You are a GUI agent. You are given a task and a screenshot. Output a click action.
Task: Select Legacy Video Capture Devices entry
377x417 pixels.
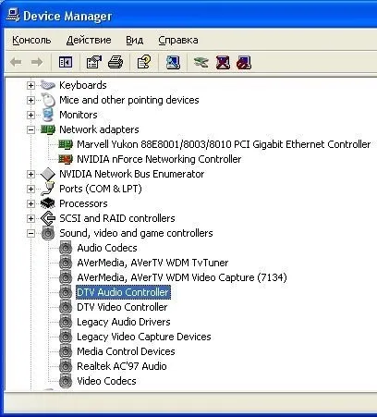click(x=144, y=337)
